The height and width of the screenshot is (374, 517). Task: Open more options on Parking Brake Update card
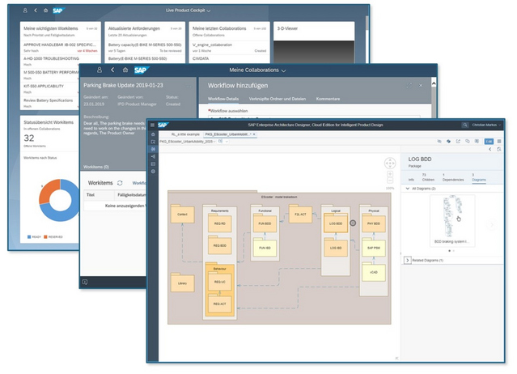[189, 87]
